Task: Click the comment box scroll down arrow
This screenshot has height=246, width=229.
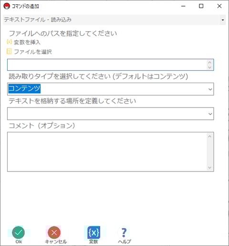Action: tap(210, 168)
